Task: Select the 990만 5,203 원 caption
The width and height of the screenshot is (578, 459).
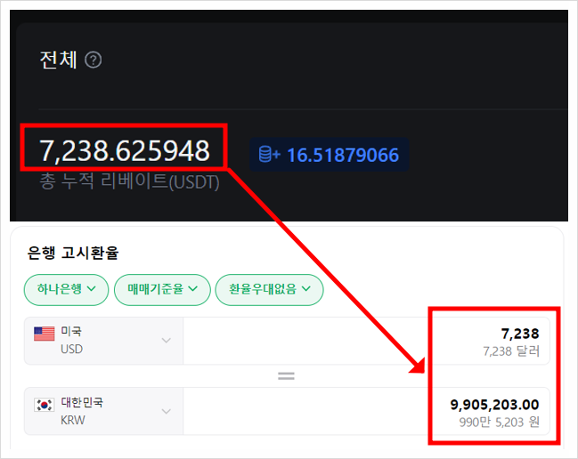Action: tap(500, 423)
